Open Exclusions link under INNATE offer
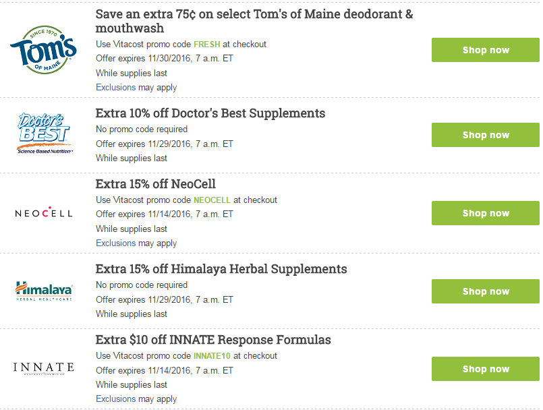 pos(115,399)
